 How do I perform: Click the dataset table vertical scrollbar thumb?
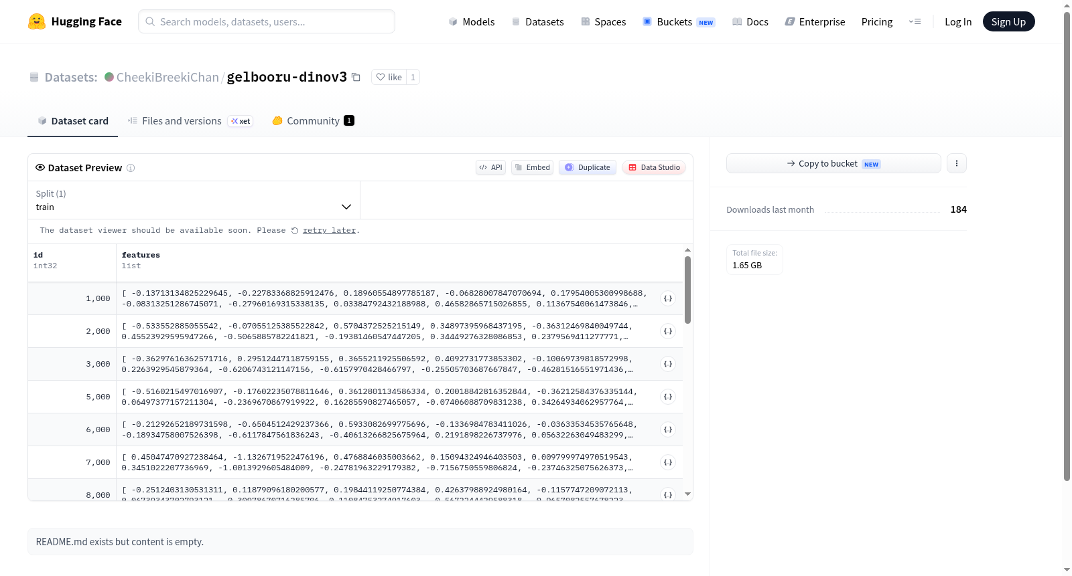[x=687, y=290]
